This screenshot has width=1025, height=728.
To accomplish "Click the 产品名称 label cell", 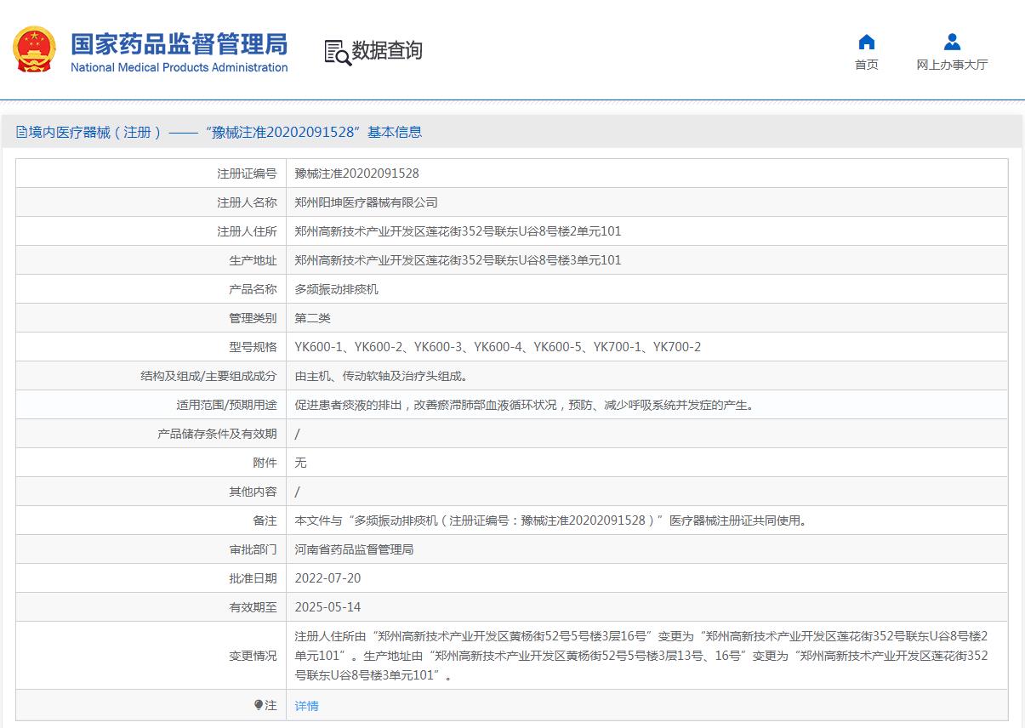I will [x=151, y=289].
